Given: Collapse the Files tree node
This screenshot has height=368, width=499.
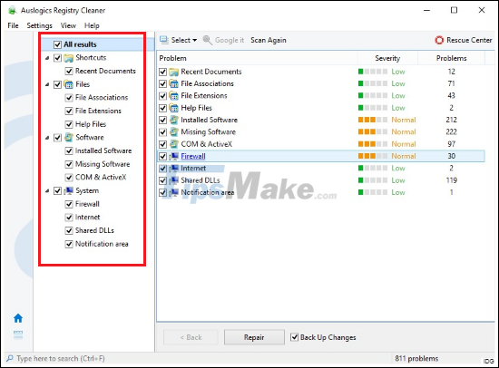Looking at the screenshot, I should pyautogui.click(x=47, y=85).
